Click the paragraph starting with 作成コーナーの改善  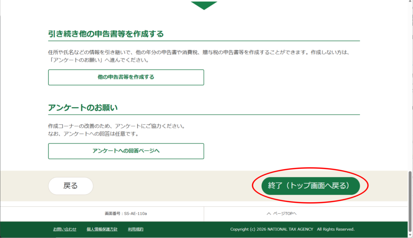tap(116, 126)
